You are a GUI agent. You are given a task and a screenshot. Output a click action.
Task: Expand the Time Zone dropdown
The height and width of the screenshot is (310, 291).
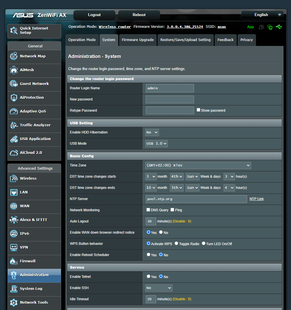tap(198, 165)
